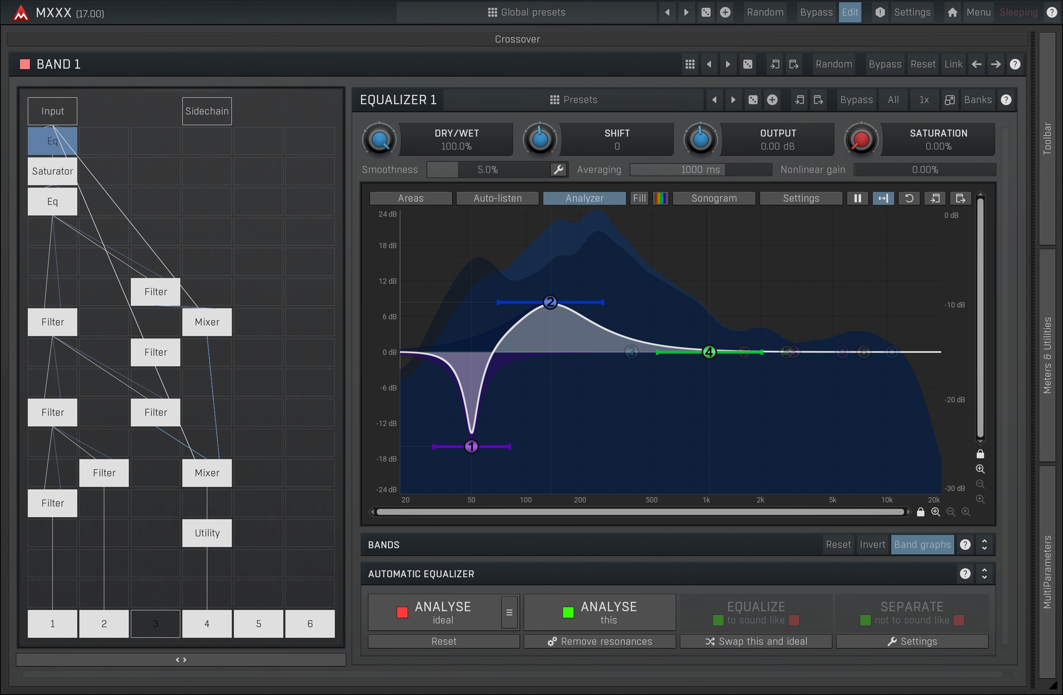Click Swap this and ideal button
This screenshot has width=1063, height=695.
pyautogui.click(x=756, y=641)
